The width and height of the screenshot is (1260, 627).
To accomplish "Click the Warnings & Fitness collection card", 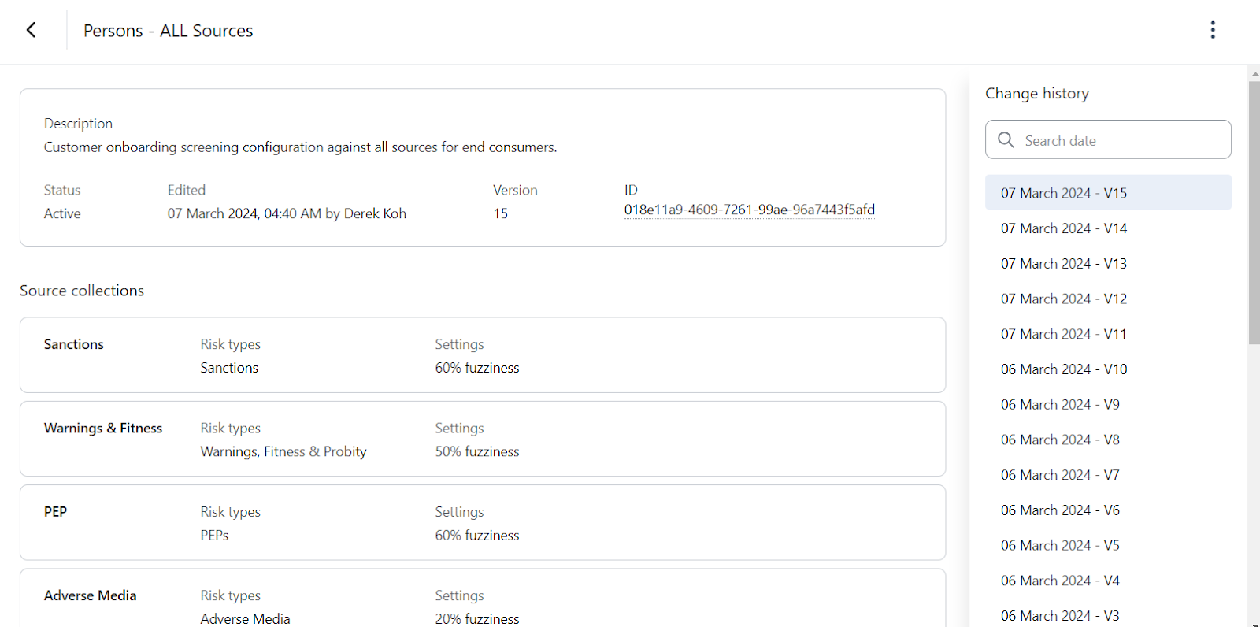I will (482, 439).
